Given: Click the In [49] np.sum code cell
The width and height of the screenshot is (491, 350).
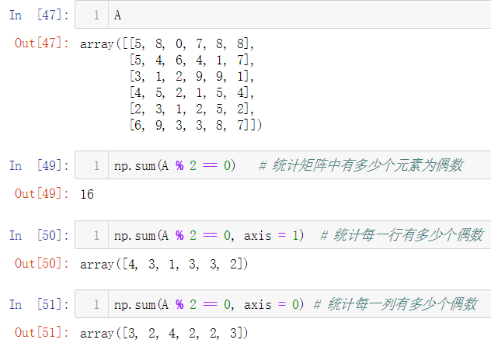Looking at the screenshot, I should click(x=283, y=165).
